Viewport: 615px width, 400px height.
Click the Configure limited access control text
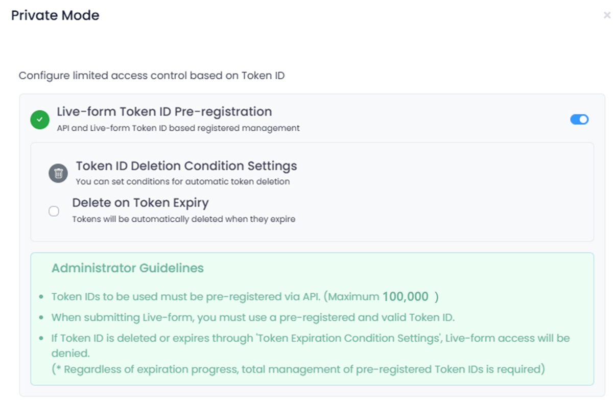(x=152, y=76)
